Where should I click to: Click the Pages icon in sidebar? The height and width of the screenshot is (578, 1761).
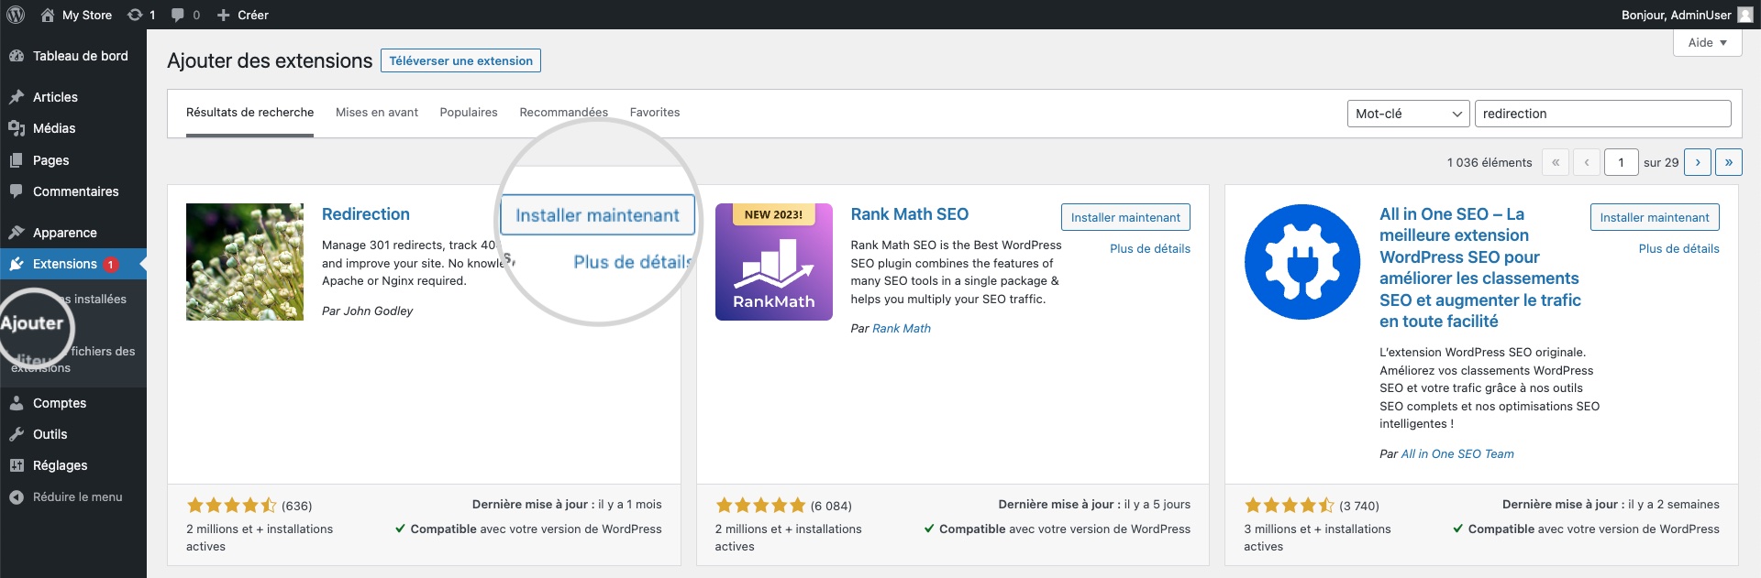coord(17,160)
